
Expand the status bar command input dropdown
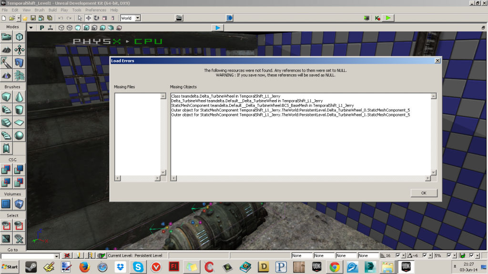click(x=57, y=256)
